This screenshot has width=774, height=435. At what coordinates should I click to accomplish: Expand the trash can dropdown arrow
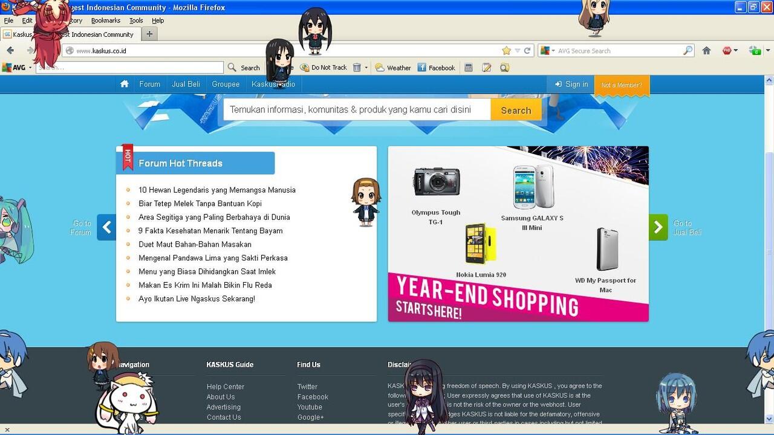click(x=366, y=68)
